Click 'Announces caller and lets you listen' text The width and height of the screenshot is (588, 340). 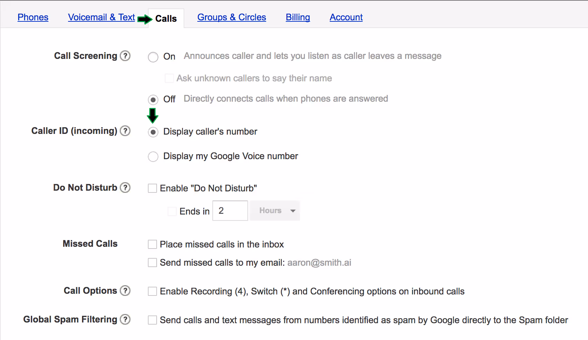pyautogui.click(x=313, y=56)
